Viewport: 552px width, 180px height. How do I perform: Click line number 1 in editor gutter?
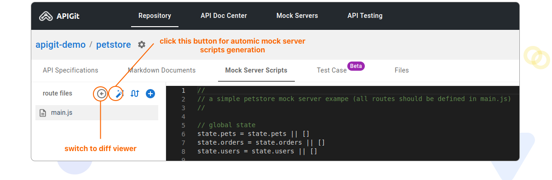click(x=183, y=90)
